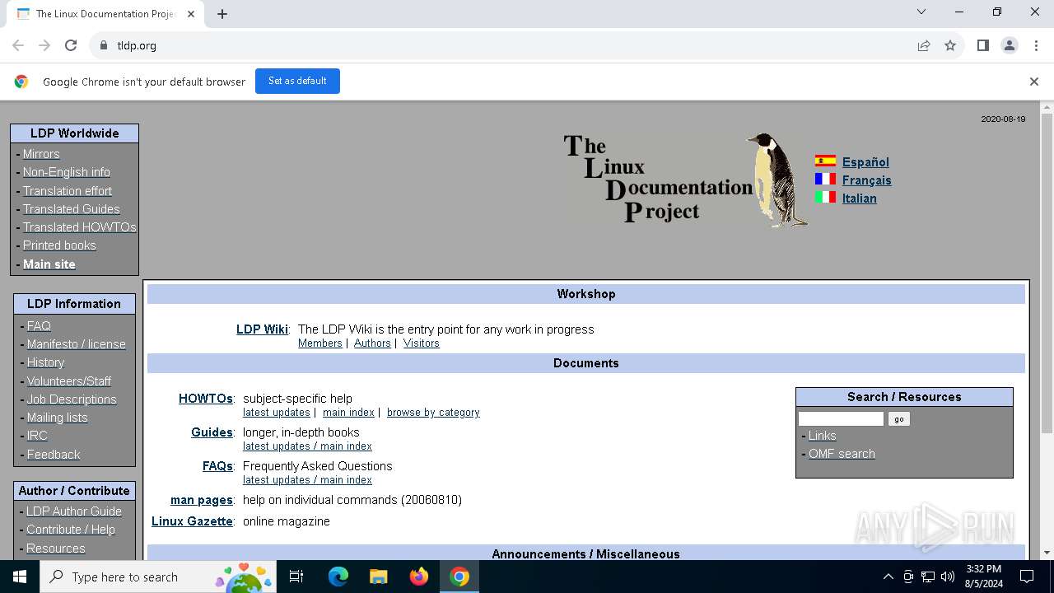
Task: Click the Windows taskbar search box
Action: (156, 577)
